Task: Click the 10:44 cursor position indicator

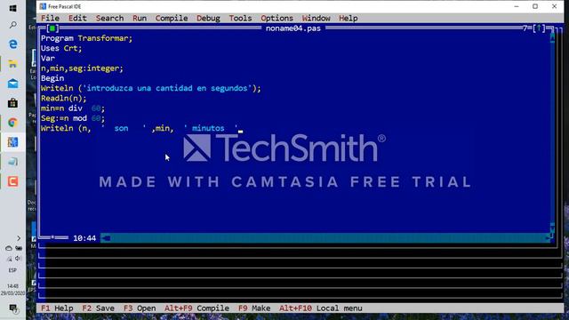Action: pos(84,238)
